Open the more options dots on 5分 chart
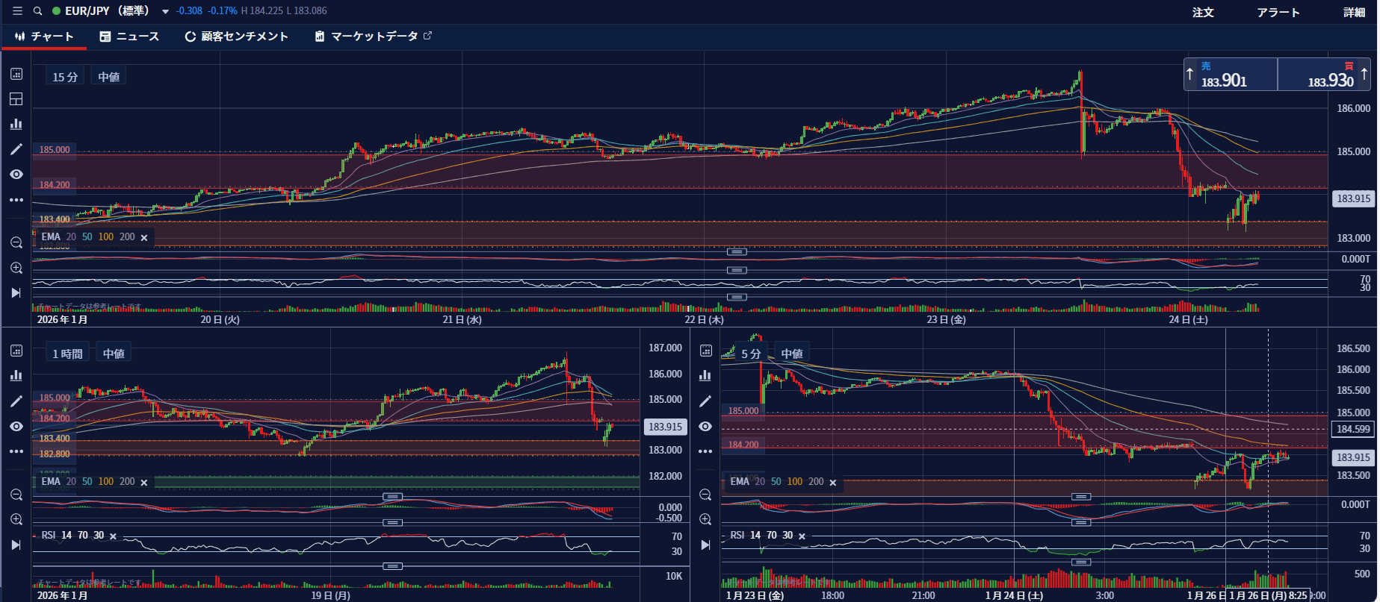 click(x=705, y=451)
